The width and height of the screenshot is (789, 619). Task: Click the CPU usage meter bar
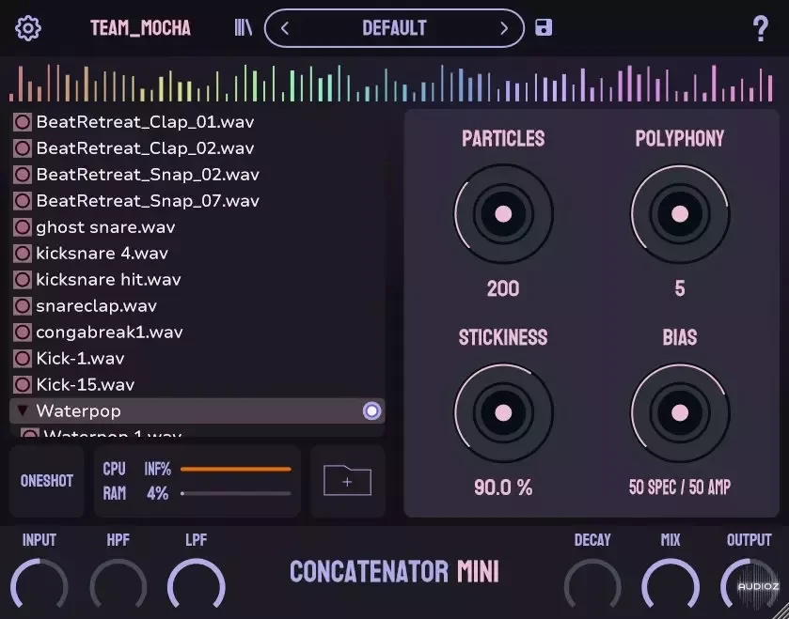click(x=236, y=470)
